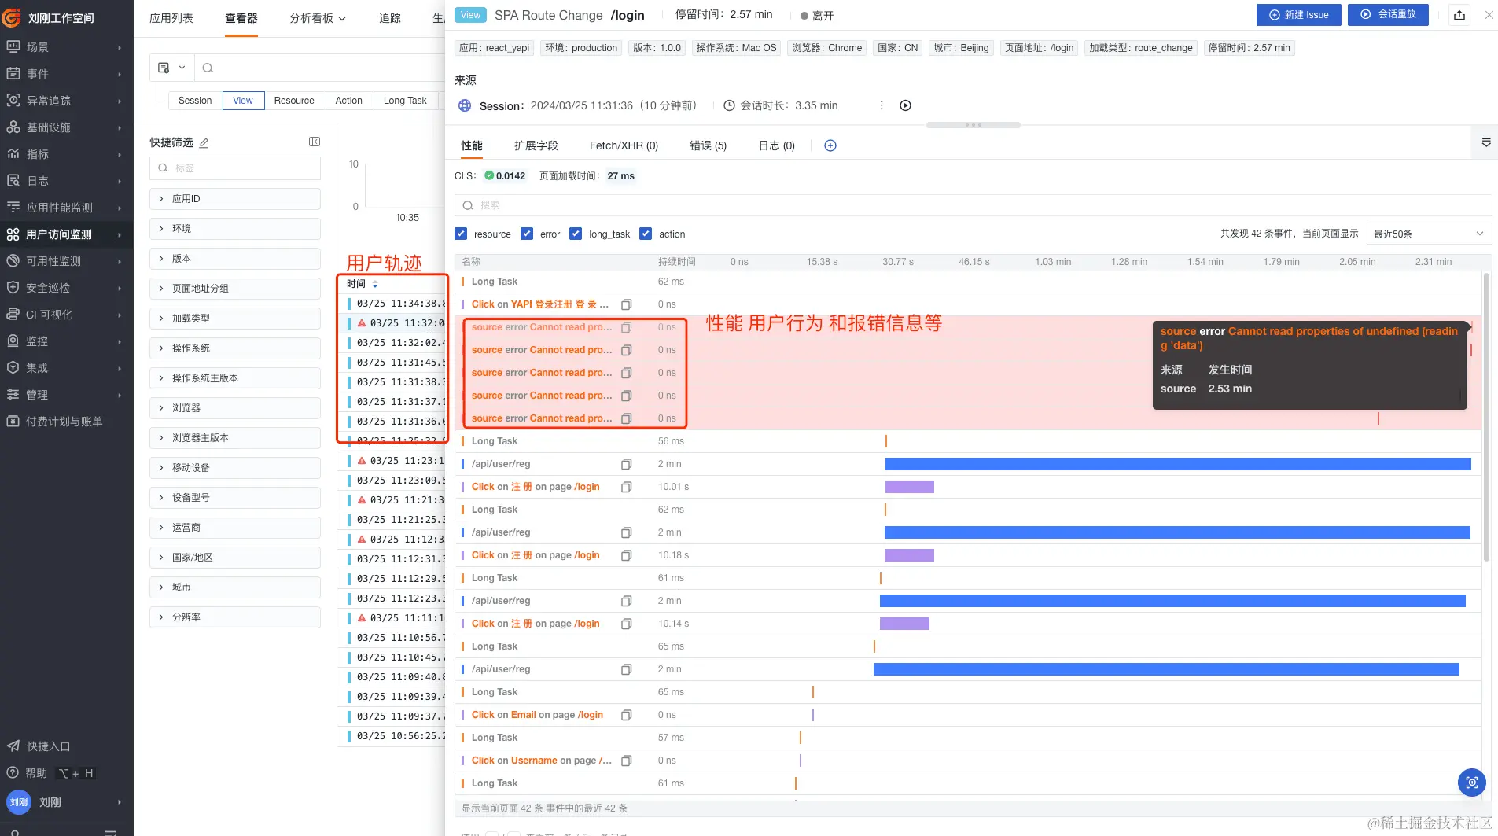Select the Action explorer tab

[348, 101]
